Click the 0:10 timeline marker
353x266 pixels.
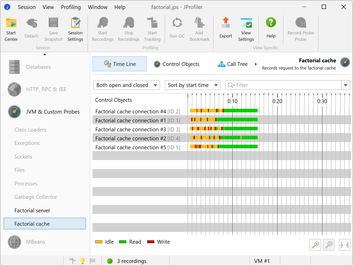233,101
